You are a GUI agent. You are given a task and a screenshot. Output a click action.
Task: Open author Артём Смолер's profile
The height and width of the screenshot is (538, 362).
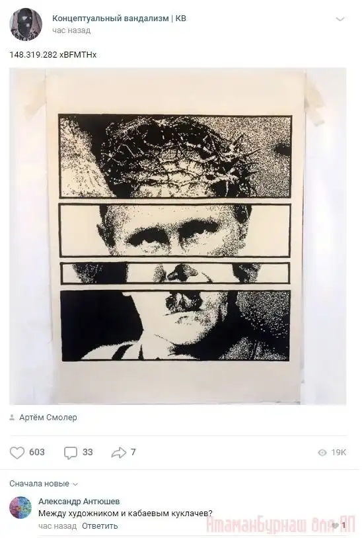pyautogui.click(x=48, y=418)
